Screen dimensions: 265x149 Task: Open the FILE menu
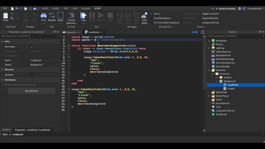(x=5, y=8)
